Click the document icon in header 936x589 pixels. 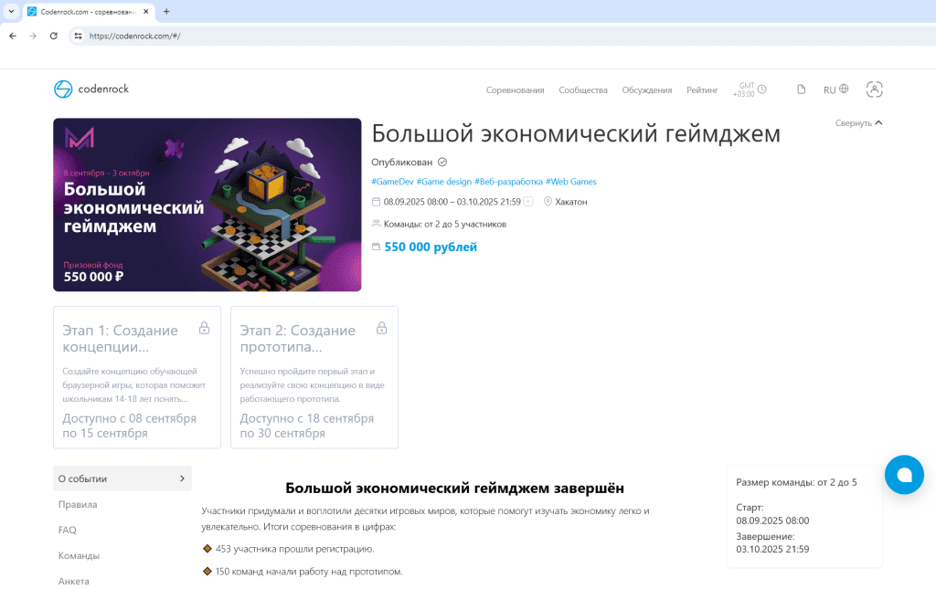tap(802, 89)
